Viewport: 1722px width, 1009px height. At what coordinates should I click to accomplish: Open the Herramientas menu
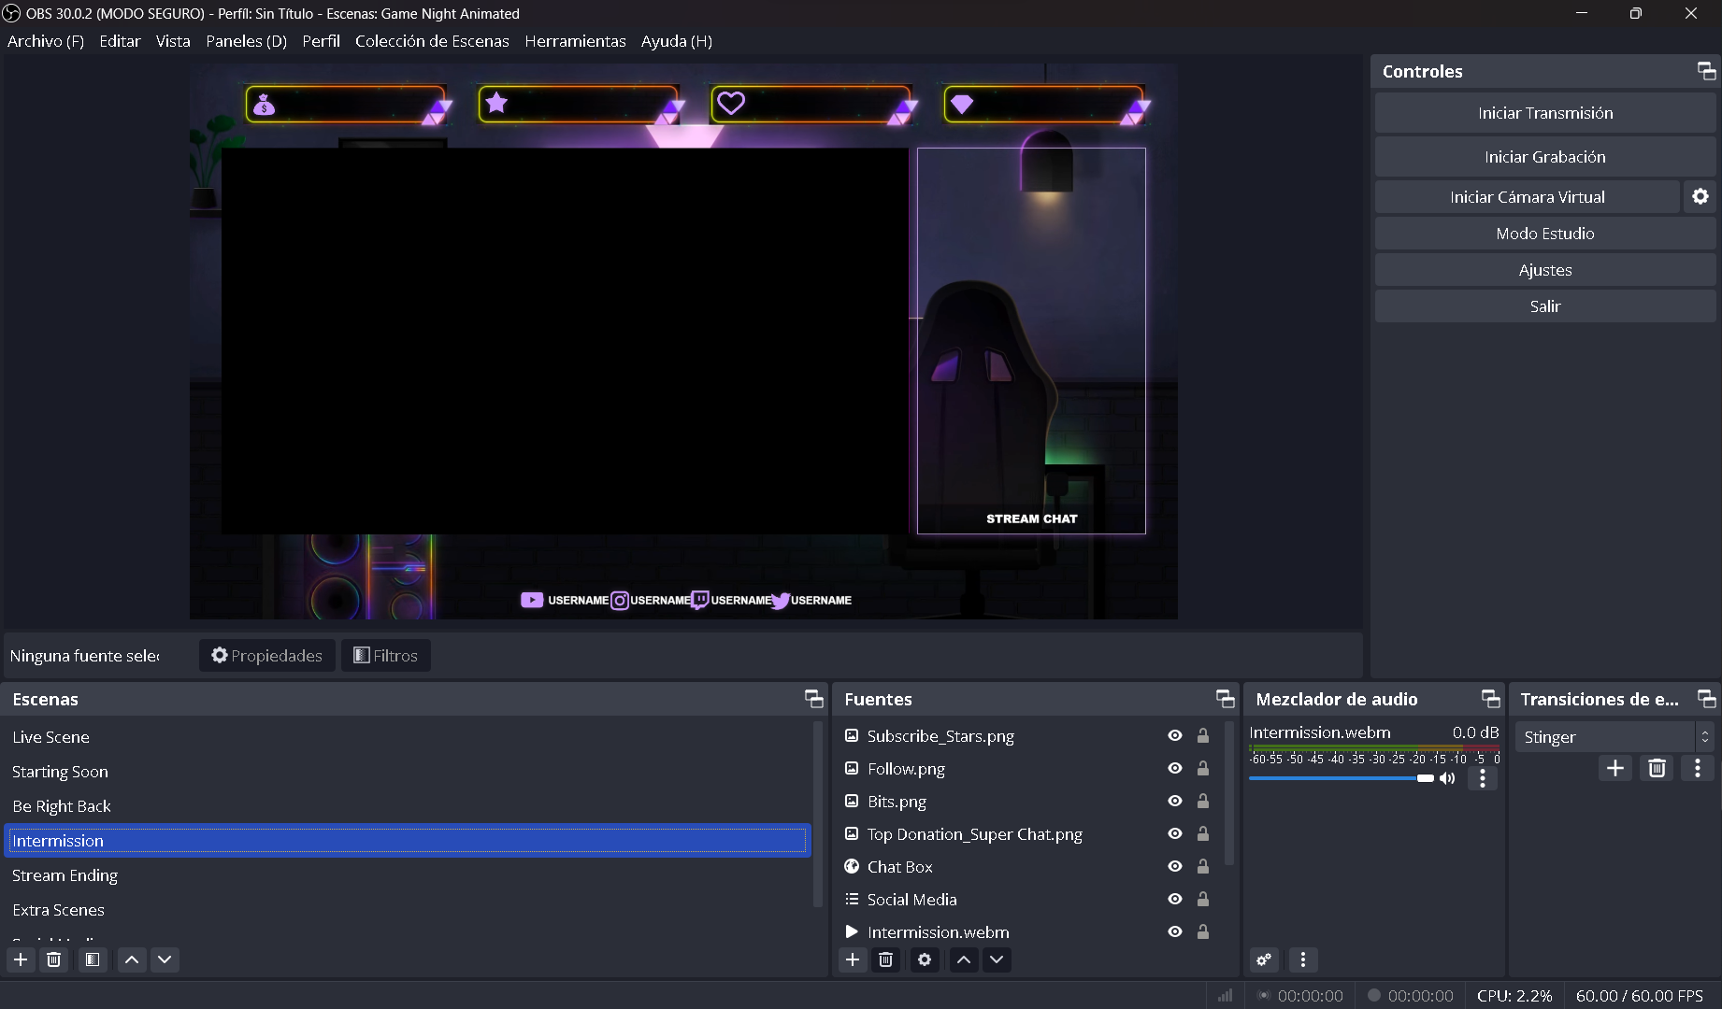pyautogui.click(x=575, y=41)
